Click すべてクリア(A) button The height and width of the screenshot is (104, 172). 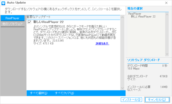[x=64, y=93]
